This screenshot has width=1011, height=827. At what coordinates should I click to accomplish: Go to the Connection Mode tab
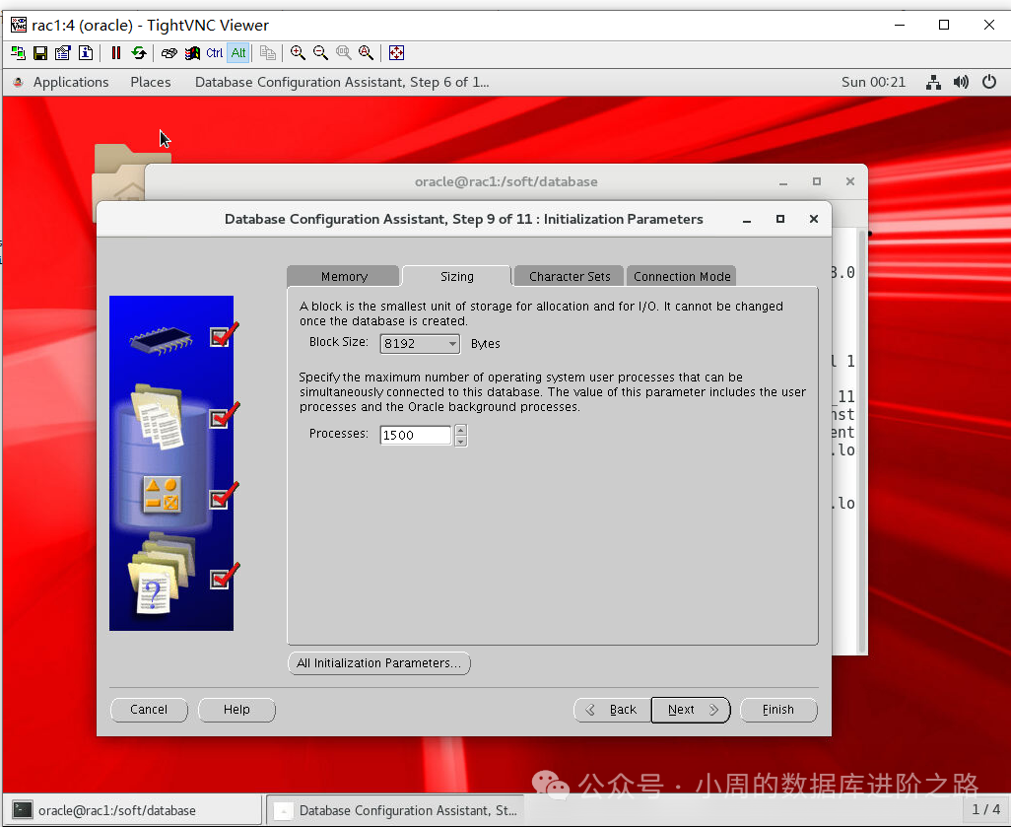tap(682, 276)
